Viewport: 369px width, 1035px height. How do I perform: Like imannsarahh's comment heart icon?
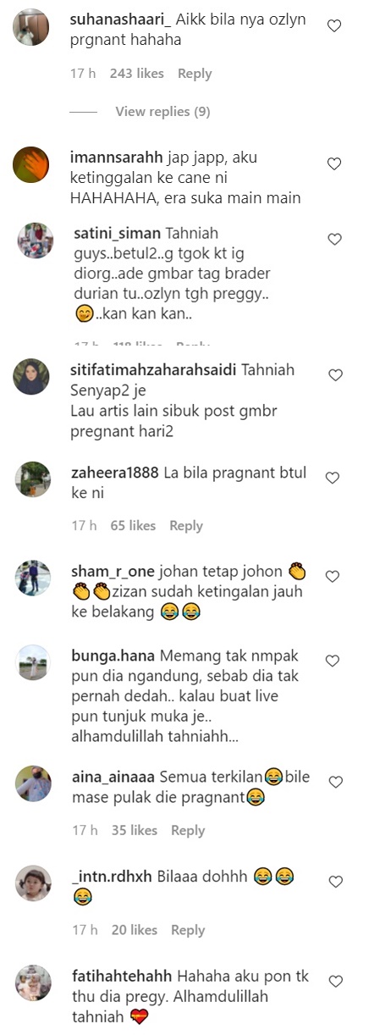click(334, 163)
